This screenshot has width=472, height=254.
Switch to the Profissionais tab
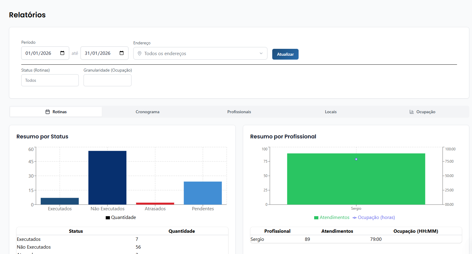tap(239, 112)
